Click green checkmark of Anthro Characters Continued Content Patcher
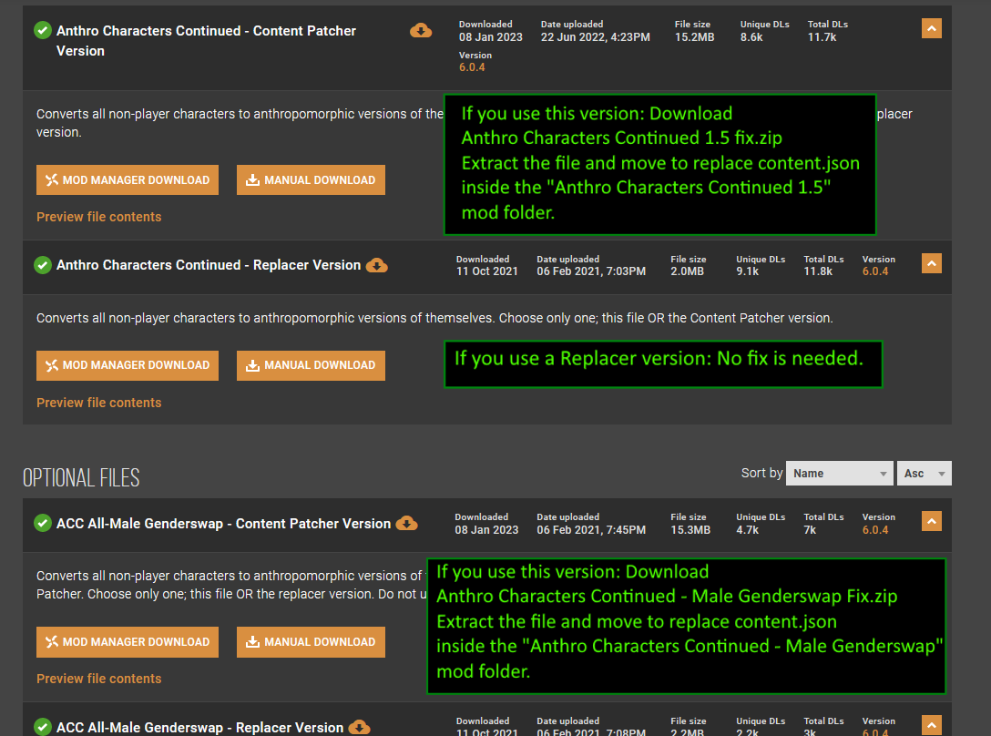This screenshot has width=991, height=736. (x=42, y=30)
